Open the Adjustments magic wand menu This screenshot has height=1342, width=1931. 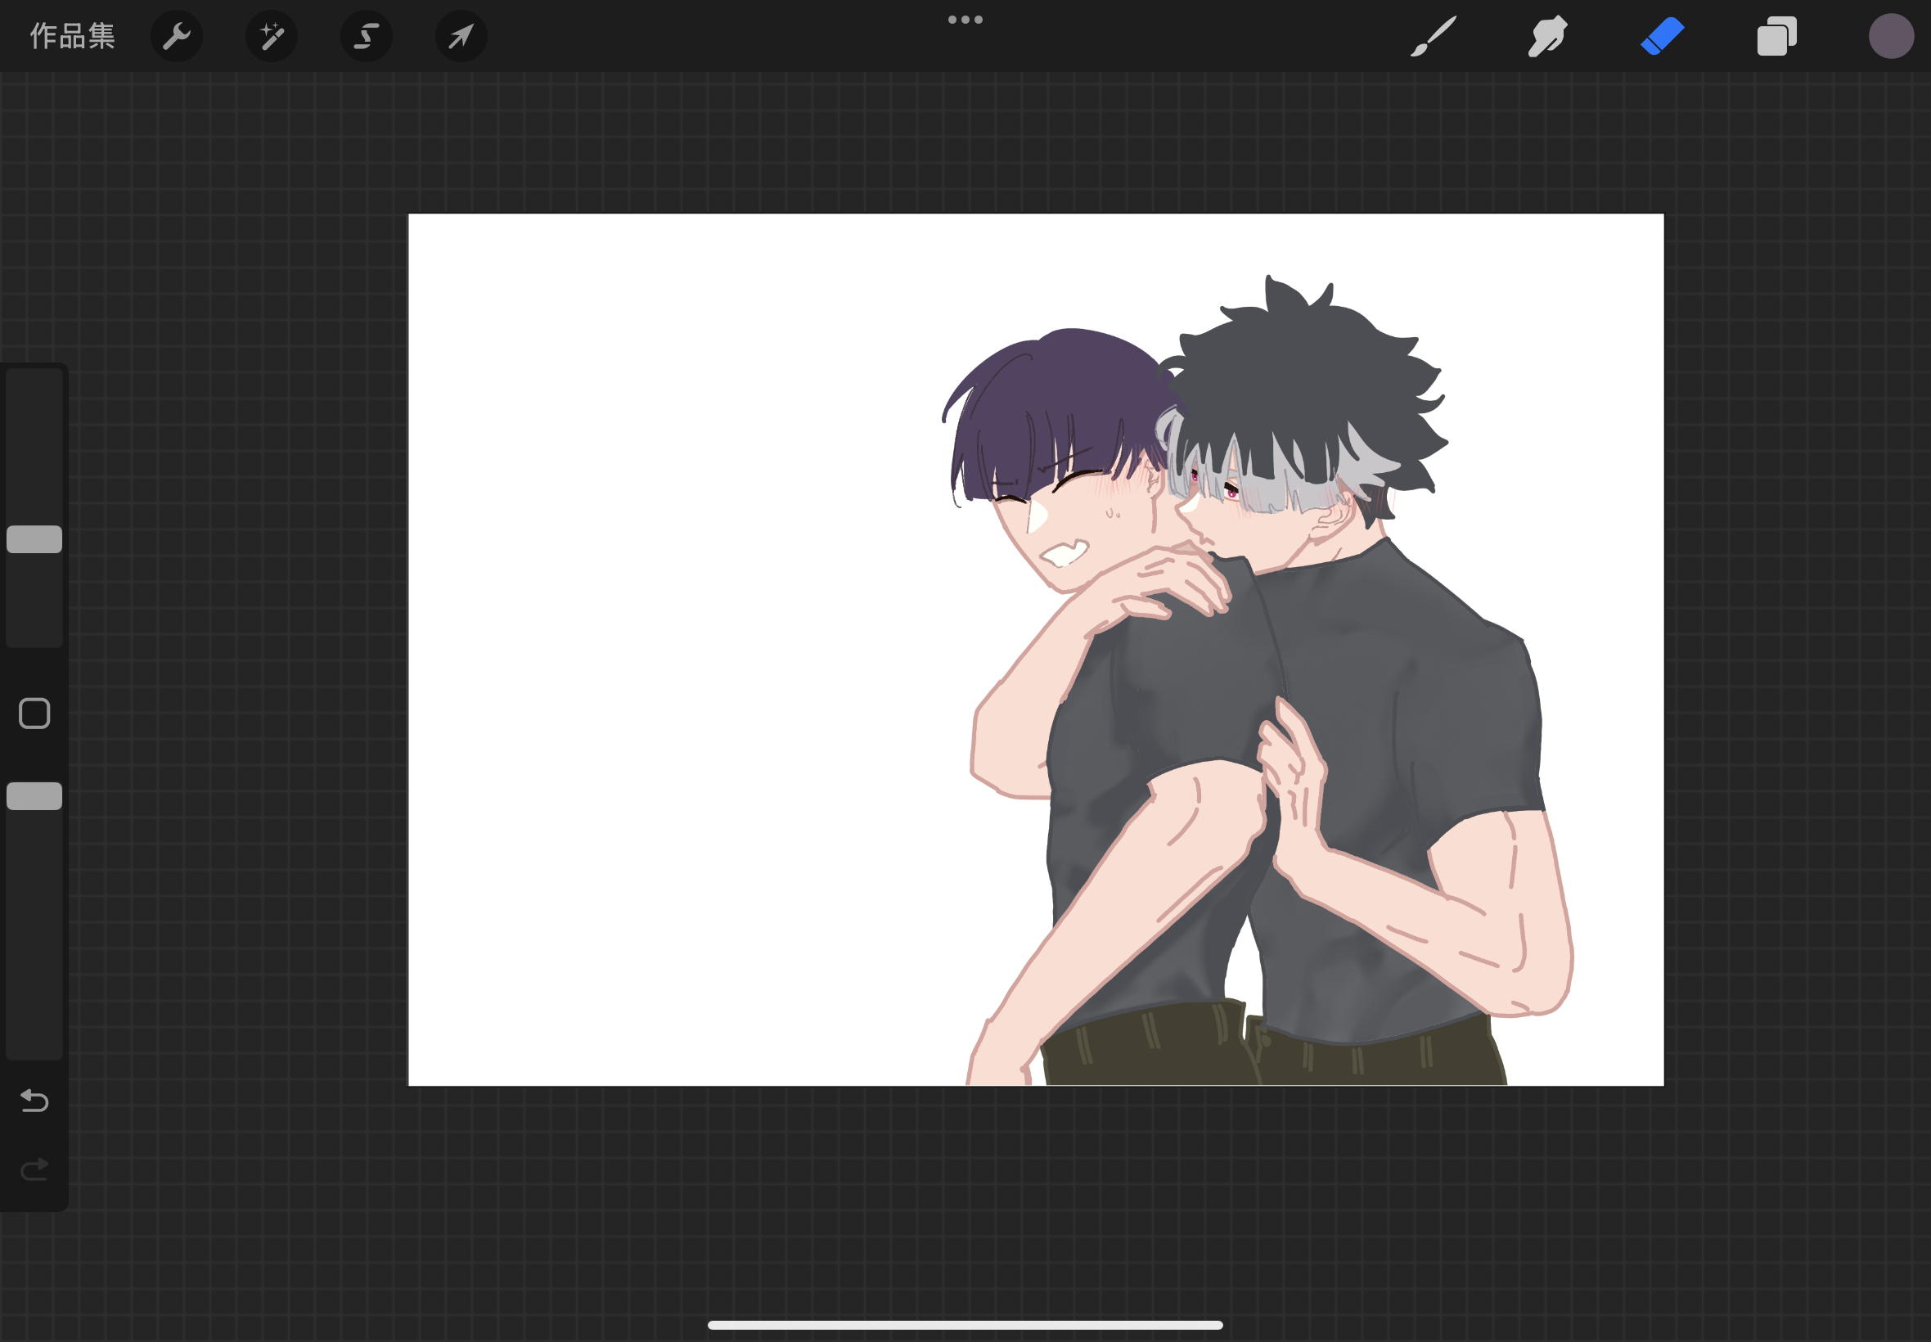272,36
